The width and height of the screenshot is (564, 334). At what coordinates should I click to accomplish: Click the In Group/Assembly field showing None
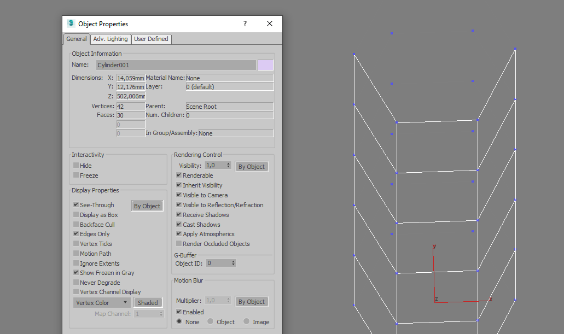pos(236,133)
